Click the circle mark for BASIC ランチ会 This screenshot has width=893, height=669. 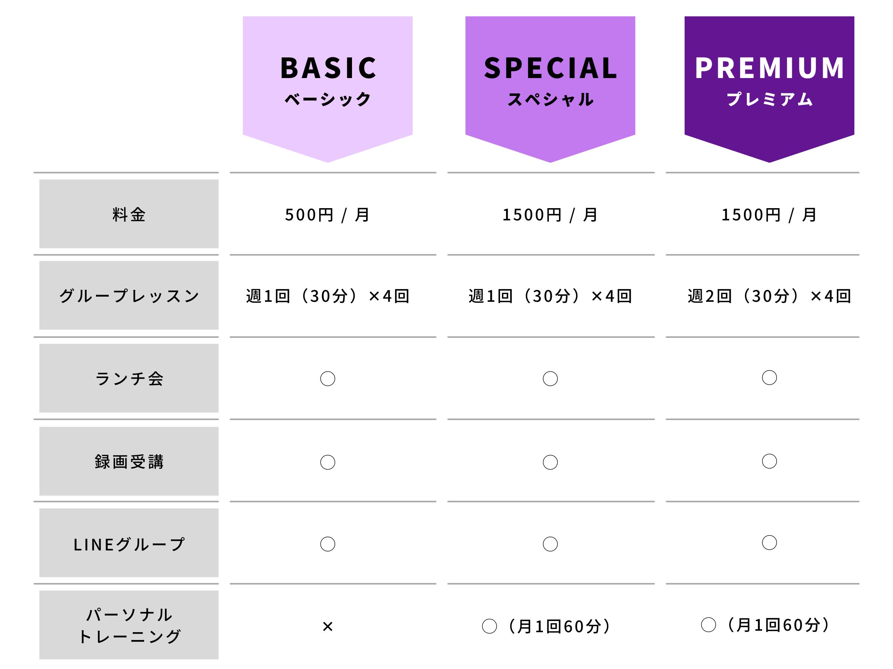[327, 379]
